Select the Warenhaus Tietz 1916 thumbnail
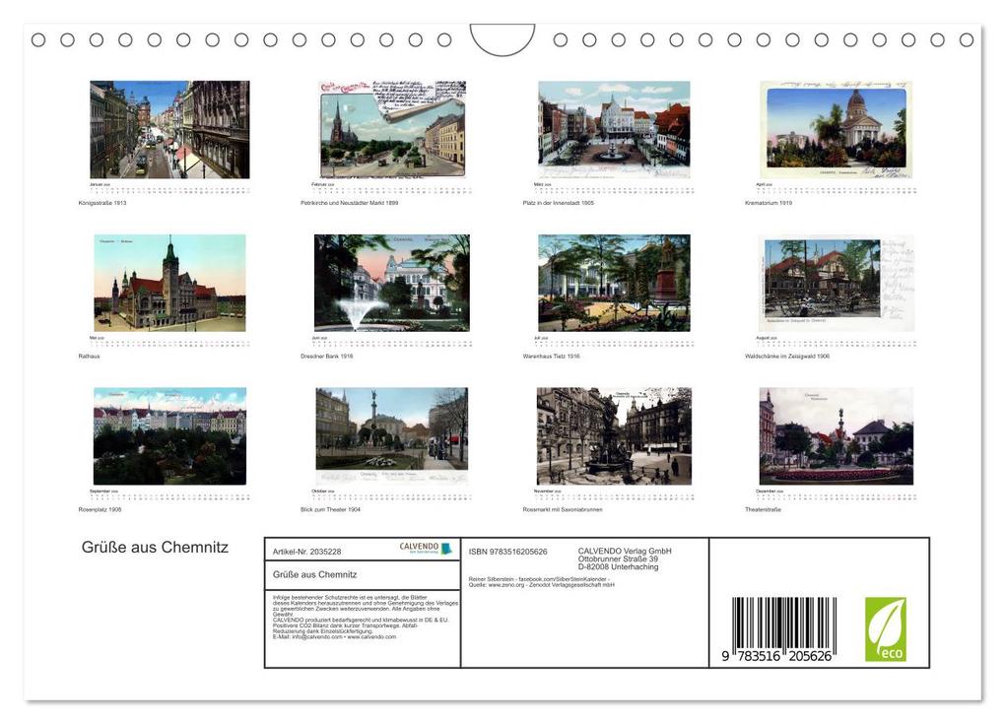The image size is (1005, 724). coord(614,282)
